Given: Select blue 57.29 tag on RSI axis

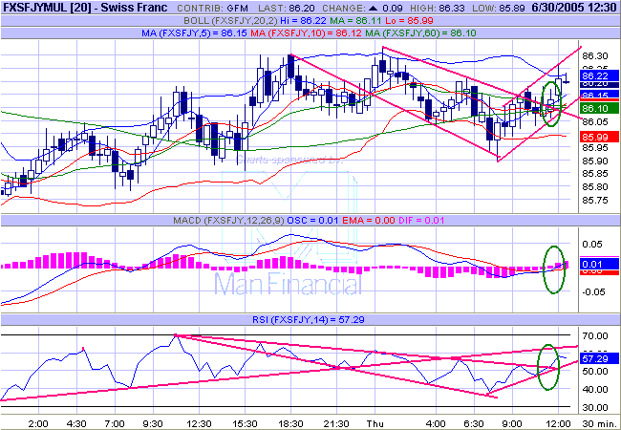Looking at the screenshot, I should coord(599,358).
